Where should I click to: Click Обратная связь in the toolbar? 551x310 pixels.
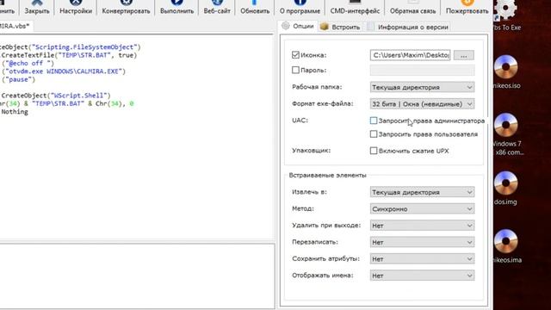(412, 8)
